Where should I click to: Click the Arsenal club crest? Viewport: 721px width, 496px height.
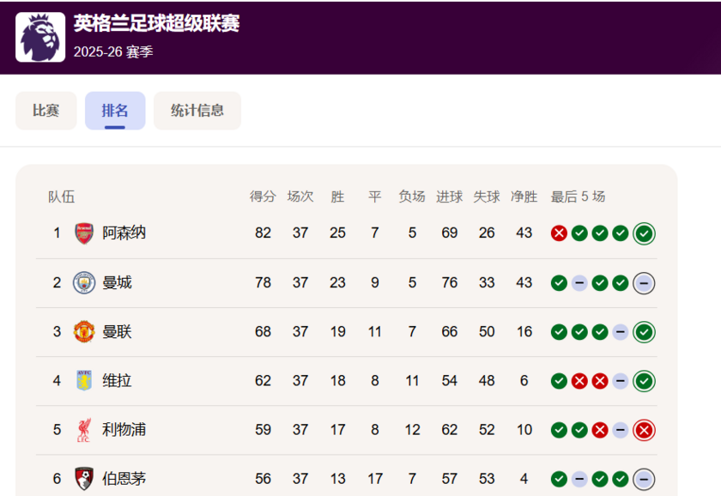[x=84, y=233]
